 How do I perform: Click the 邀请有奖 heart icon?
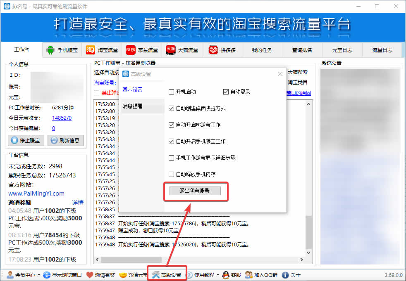[x=90, y=275]
